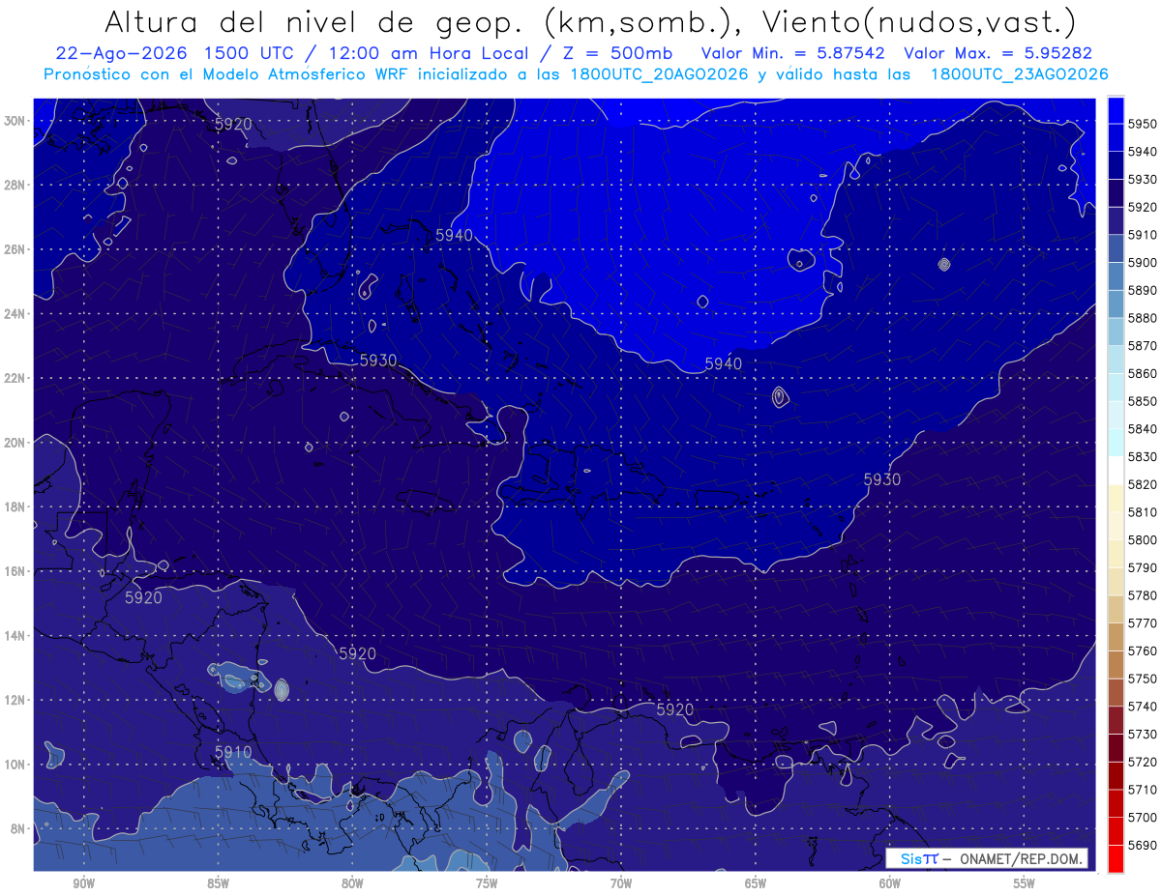
Task: Click the 20N latitude label
Action: coord(16,443)
